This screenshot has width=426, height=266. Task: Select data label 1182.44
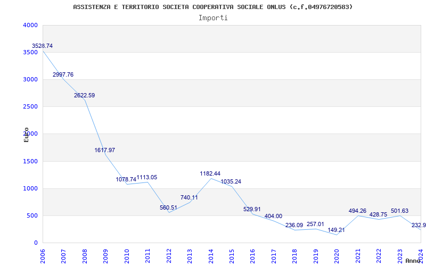[x=210, y=174]
